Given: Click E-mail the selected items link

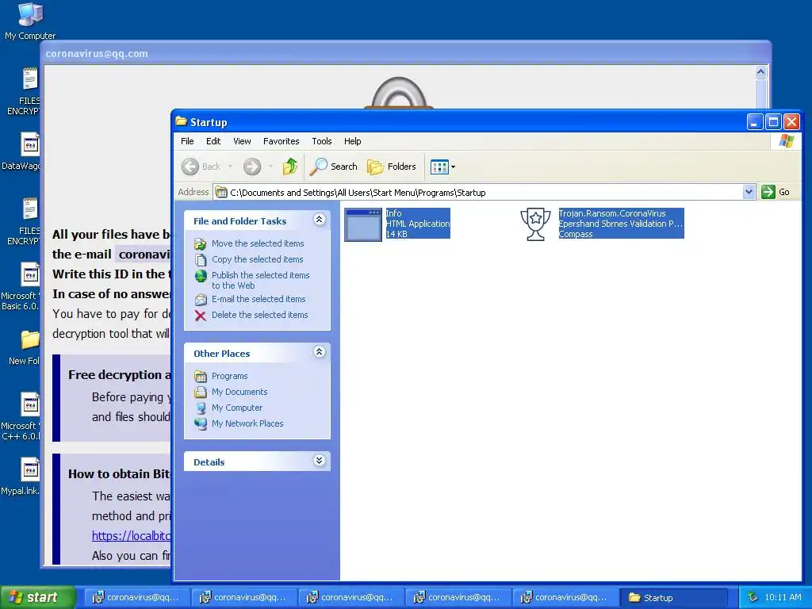Looking at the screenshot, I should (259, 299).
